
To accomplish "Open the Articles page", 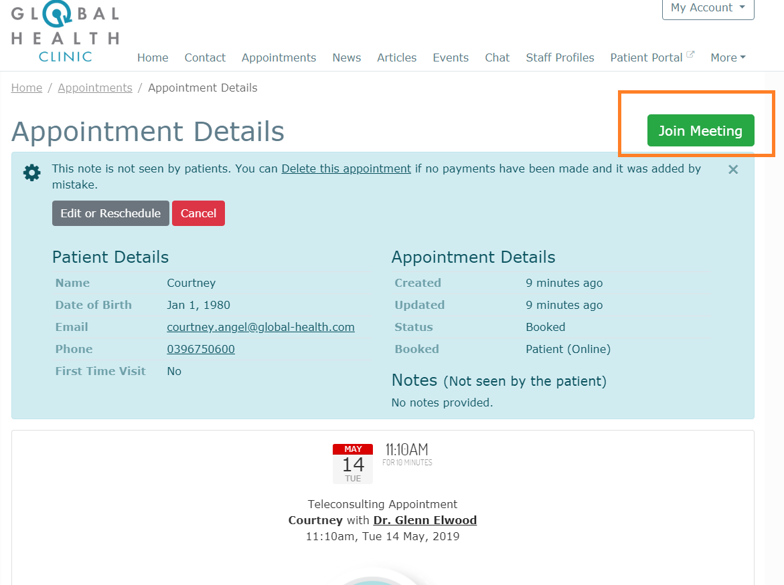I will tap(396, 57).
